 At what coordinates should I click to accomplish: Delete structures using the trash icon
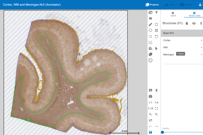[x=187, y=23]
